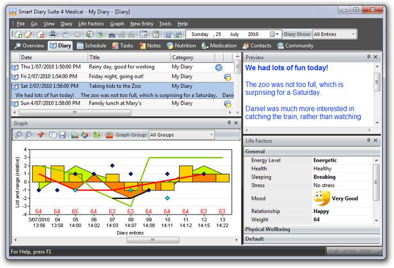394x268 pixels.
Task: Click the network icon with green plus
Action: tap(178, 34)
